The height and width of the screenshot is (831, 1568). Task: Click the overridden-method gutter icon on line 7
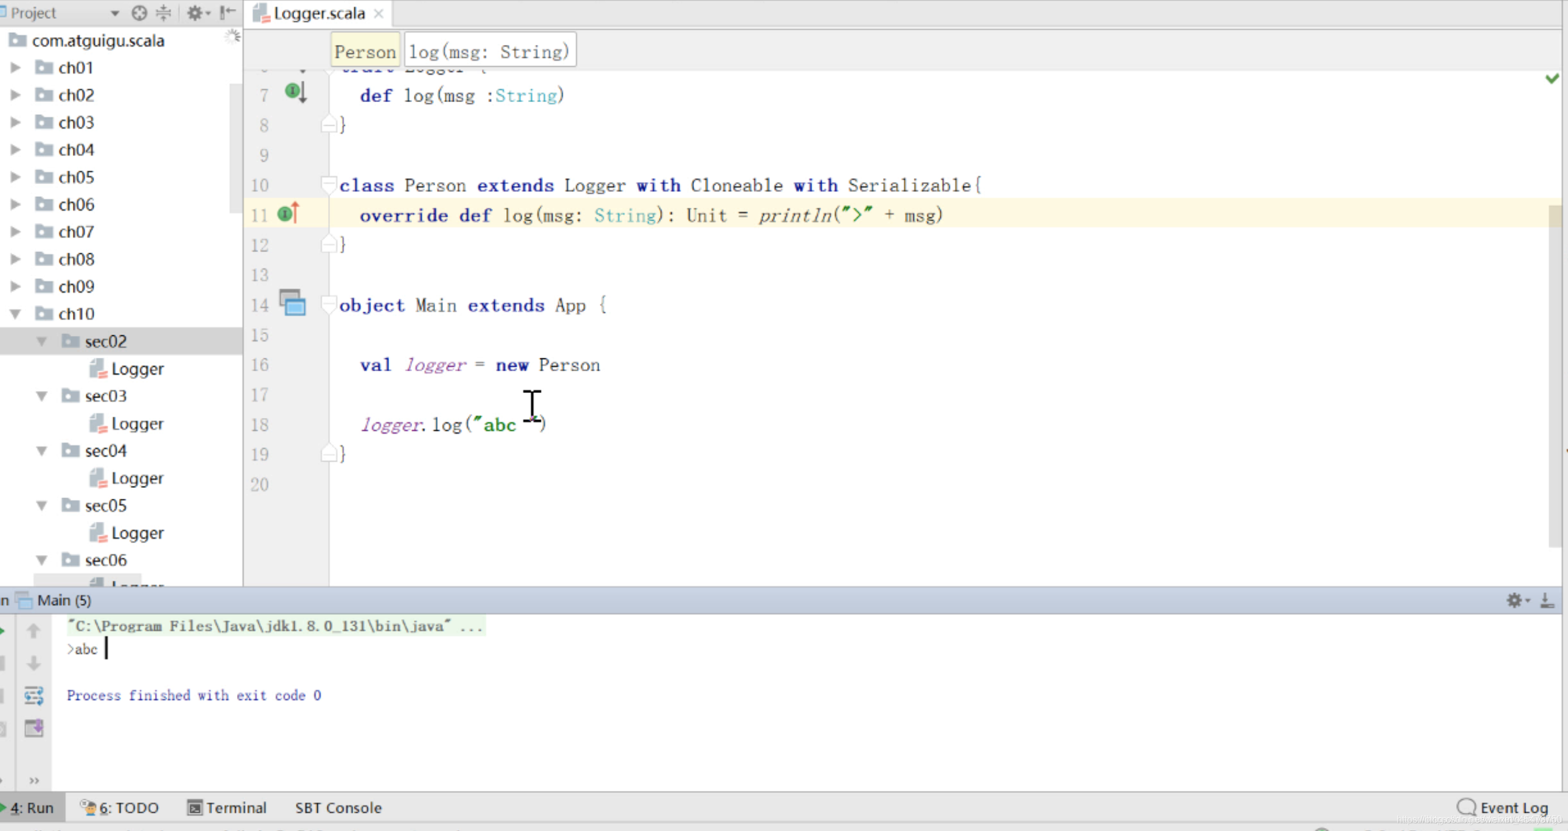click(x=296, y=92)
